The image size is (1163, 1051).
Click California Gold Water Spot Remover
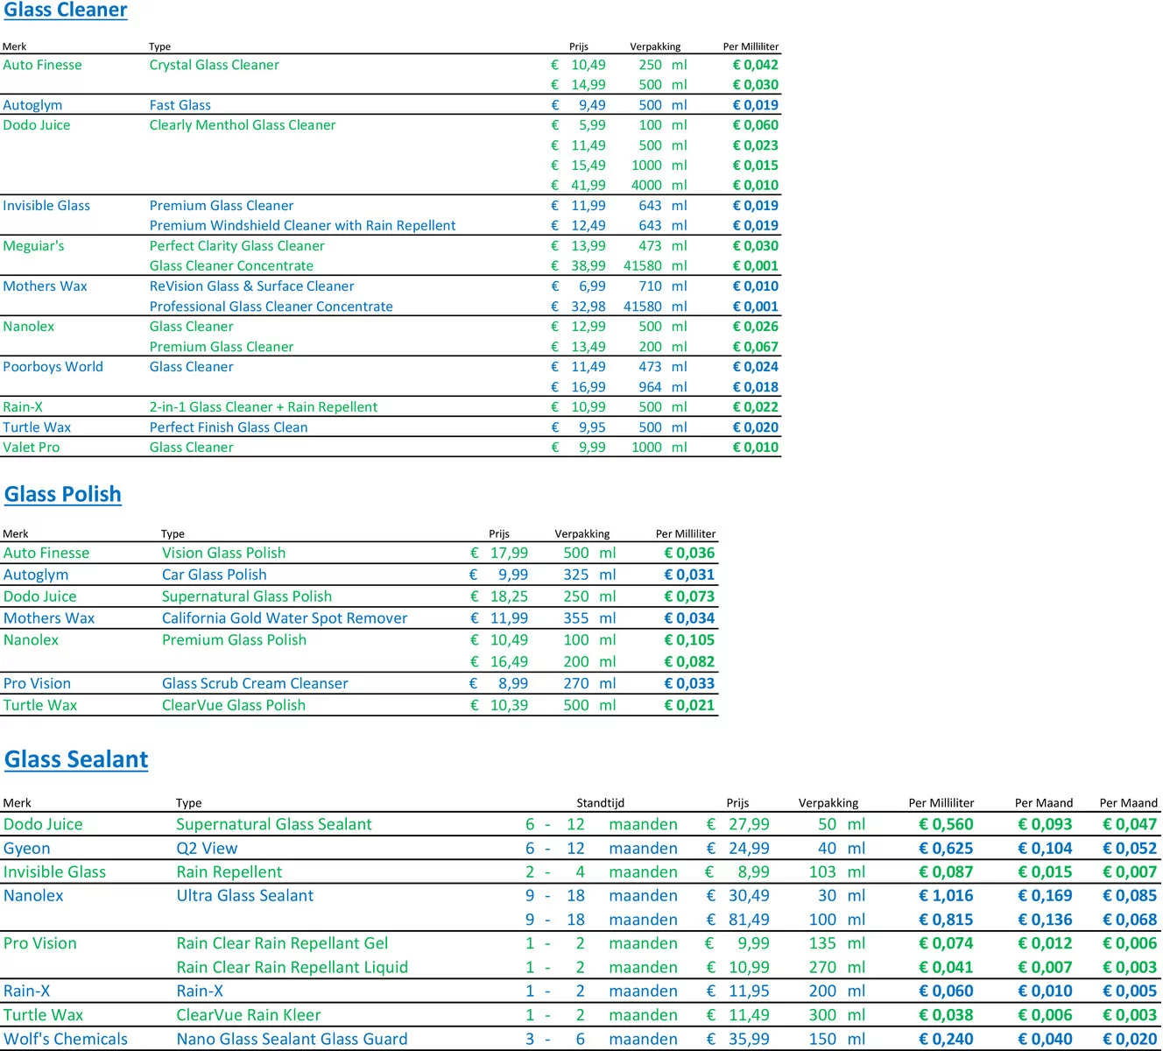[x=285, y=618]
